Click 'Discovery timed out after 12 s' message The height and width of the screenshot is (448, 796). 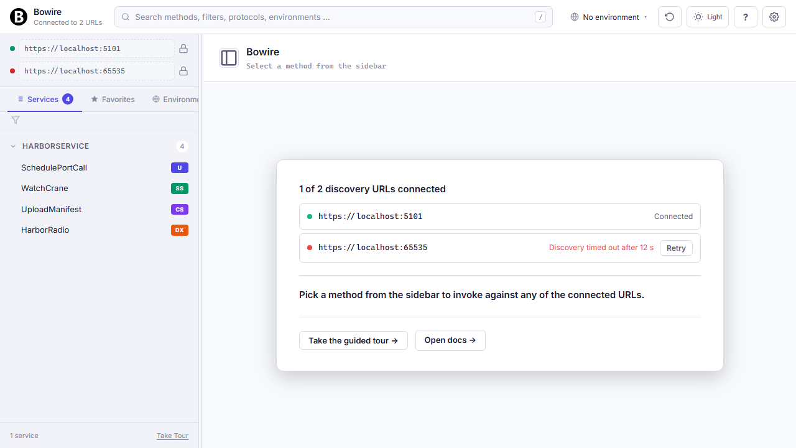point(601,248)
